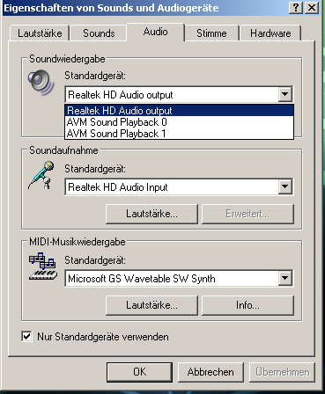Viewport: 325px width, 394px height.
Task: Expand the Soundaufnahme device dropdown
Action: click(x=285, y=186)
